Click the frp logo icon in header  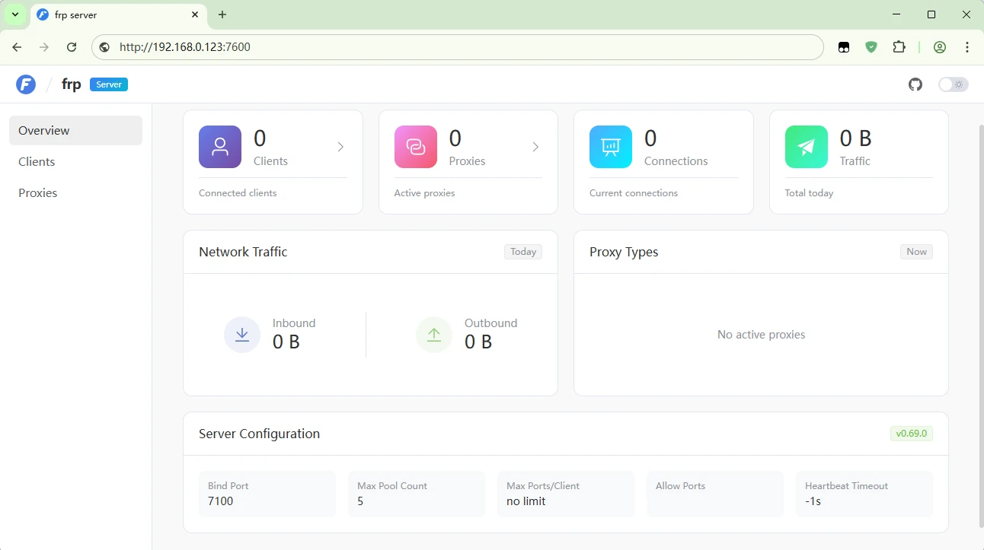pos(26,84)
